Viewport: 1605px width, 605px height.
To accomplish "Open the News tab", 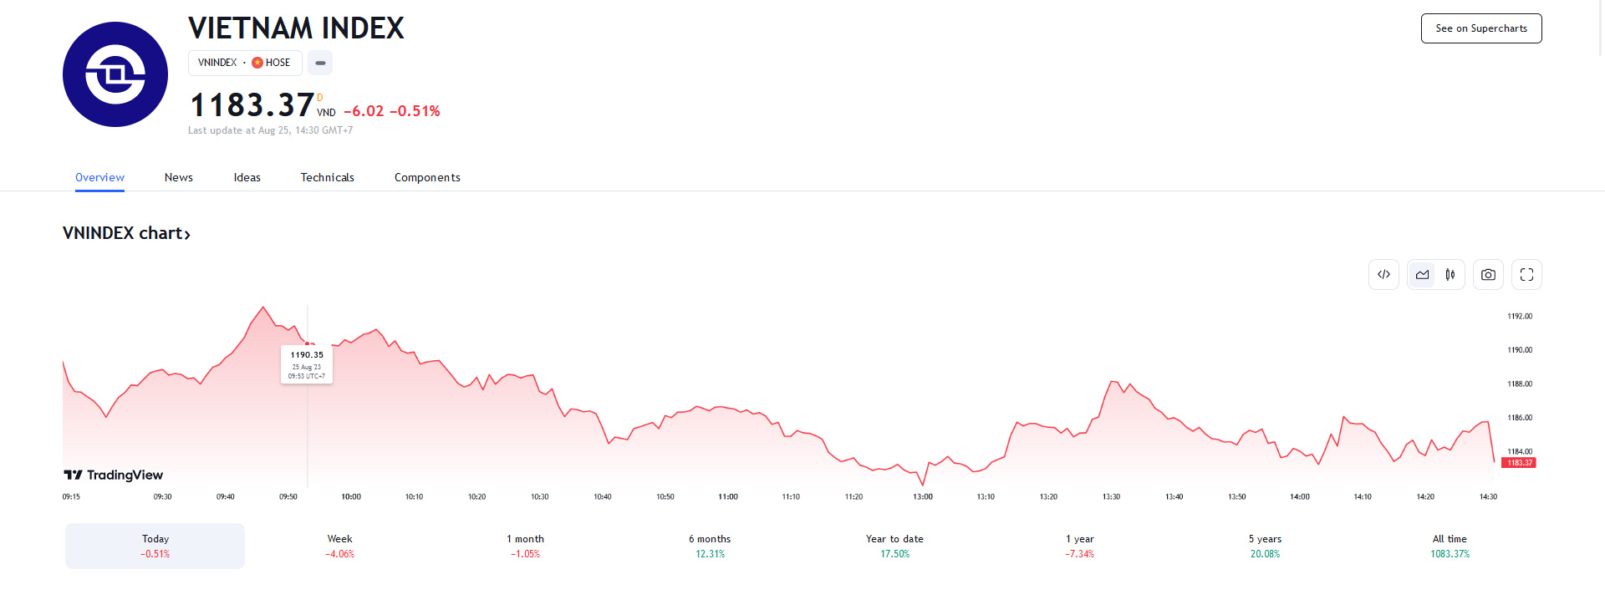I will pyautogui.click(x=179, y=177).
